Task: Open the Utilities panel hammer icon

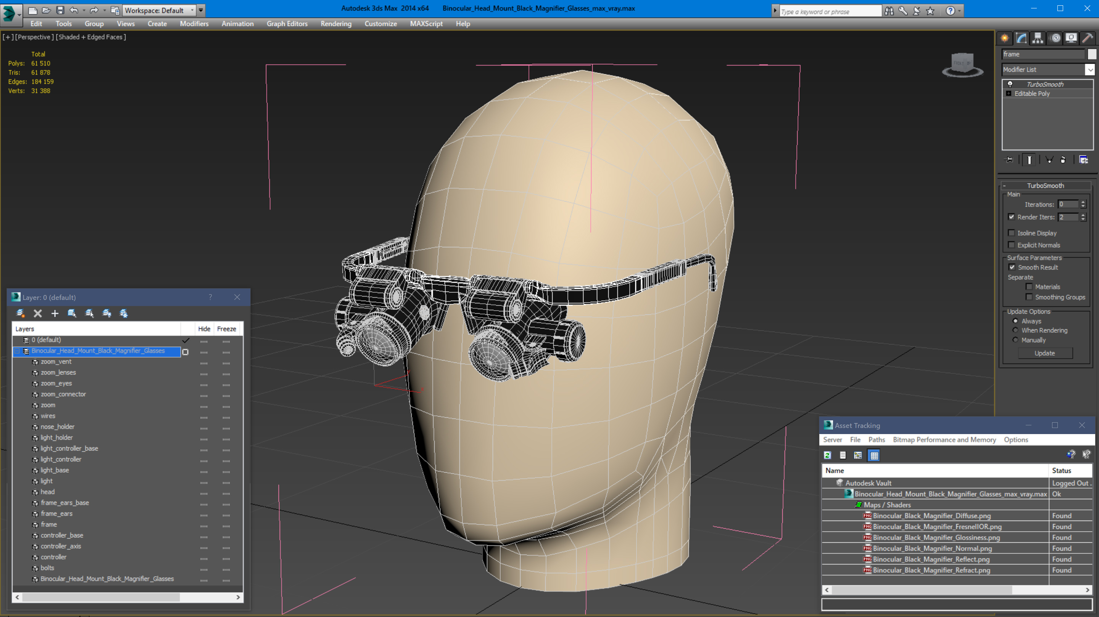Action: coord(1088,38)
